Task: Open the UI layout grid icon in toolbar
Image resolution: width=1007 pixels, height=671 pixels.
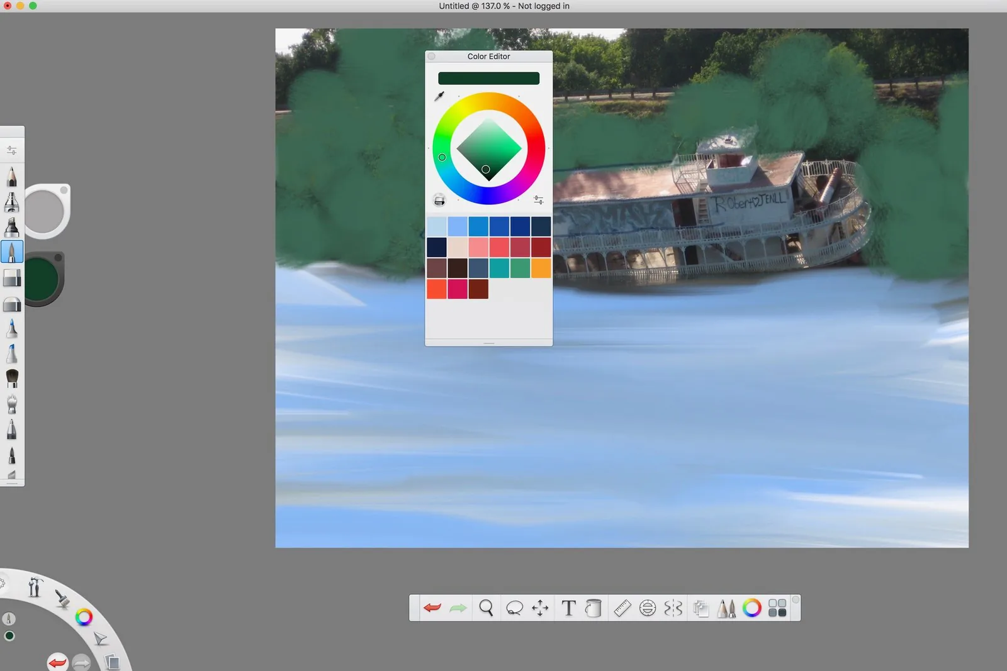Action: pos(777,608)
